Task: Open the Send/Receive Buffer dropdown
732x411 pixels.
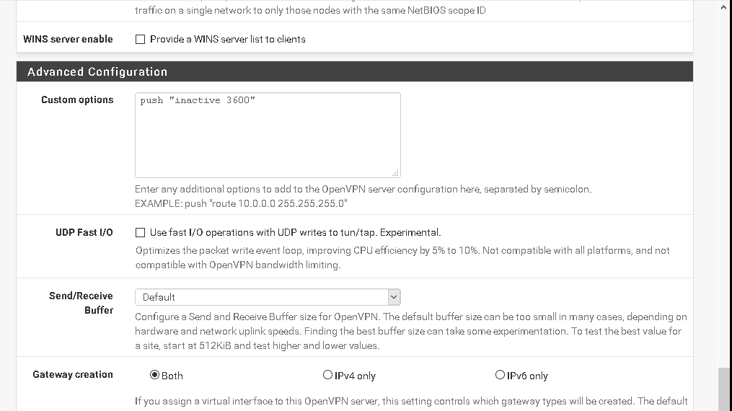Action: pos(268,297)
